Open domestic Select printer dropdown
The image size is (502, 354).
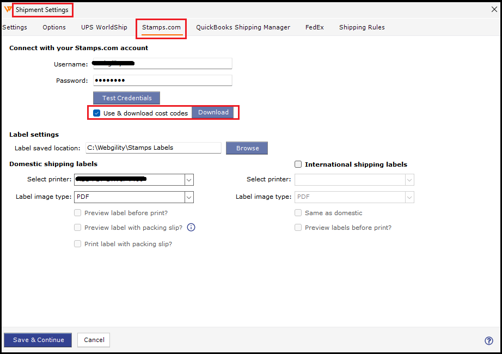pyautogui.click(x=189, y=180)
